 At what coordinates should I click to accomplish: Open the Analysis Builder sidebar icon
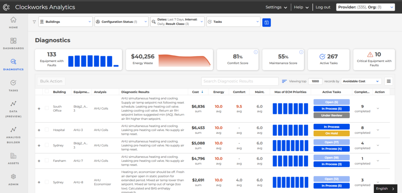click(x=13, y=129)
